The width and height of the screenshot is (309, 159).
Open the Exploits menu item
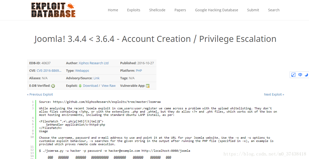click(x=134, y=10)
